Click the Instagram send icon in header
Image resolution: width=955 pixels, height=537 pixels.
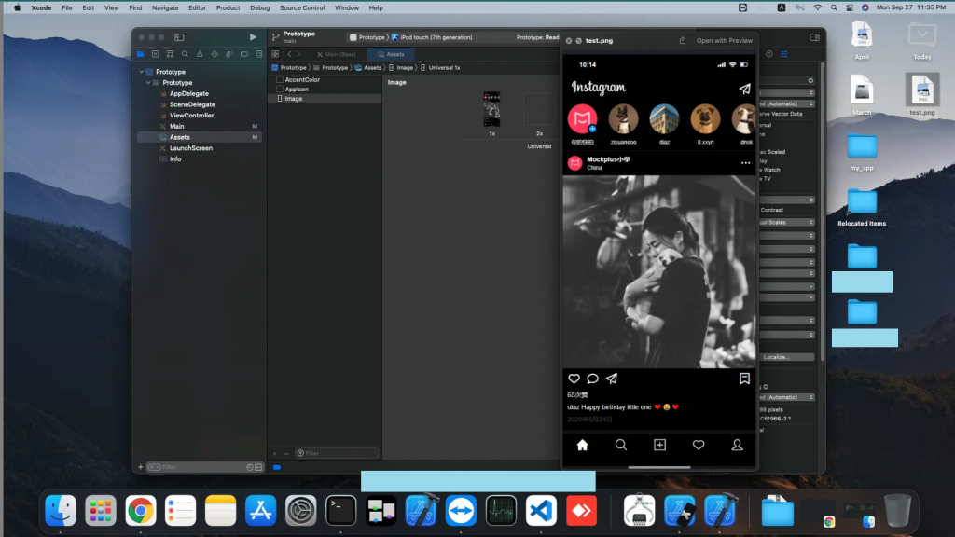point(745,89)
